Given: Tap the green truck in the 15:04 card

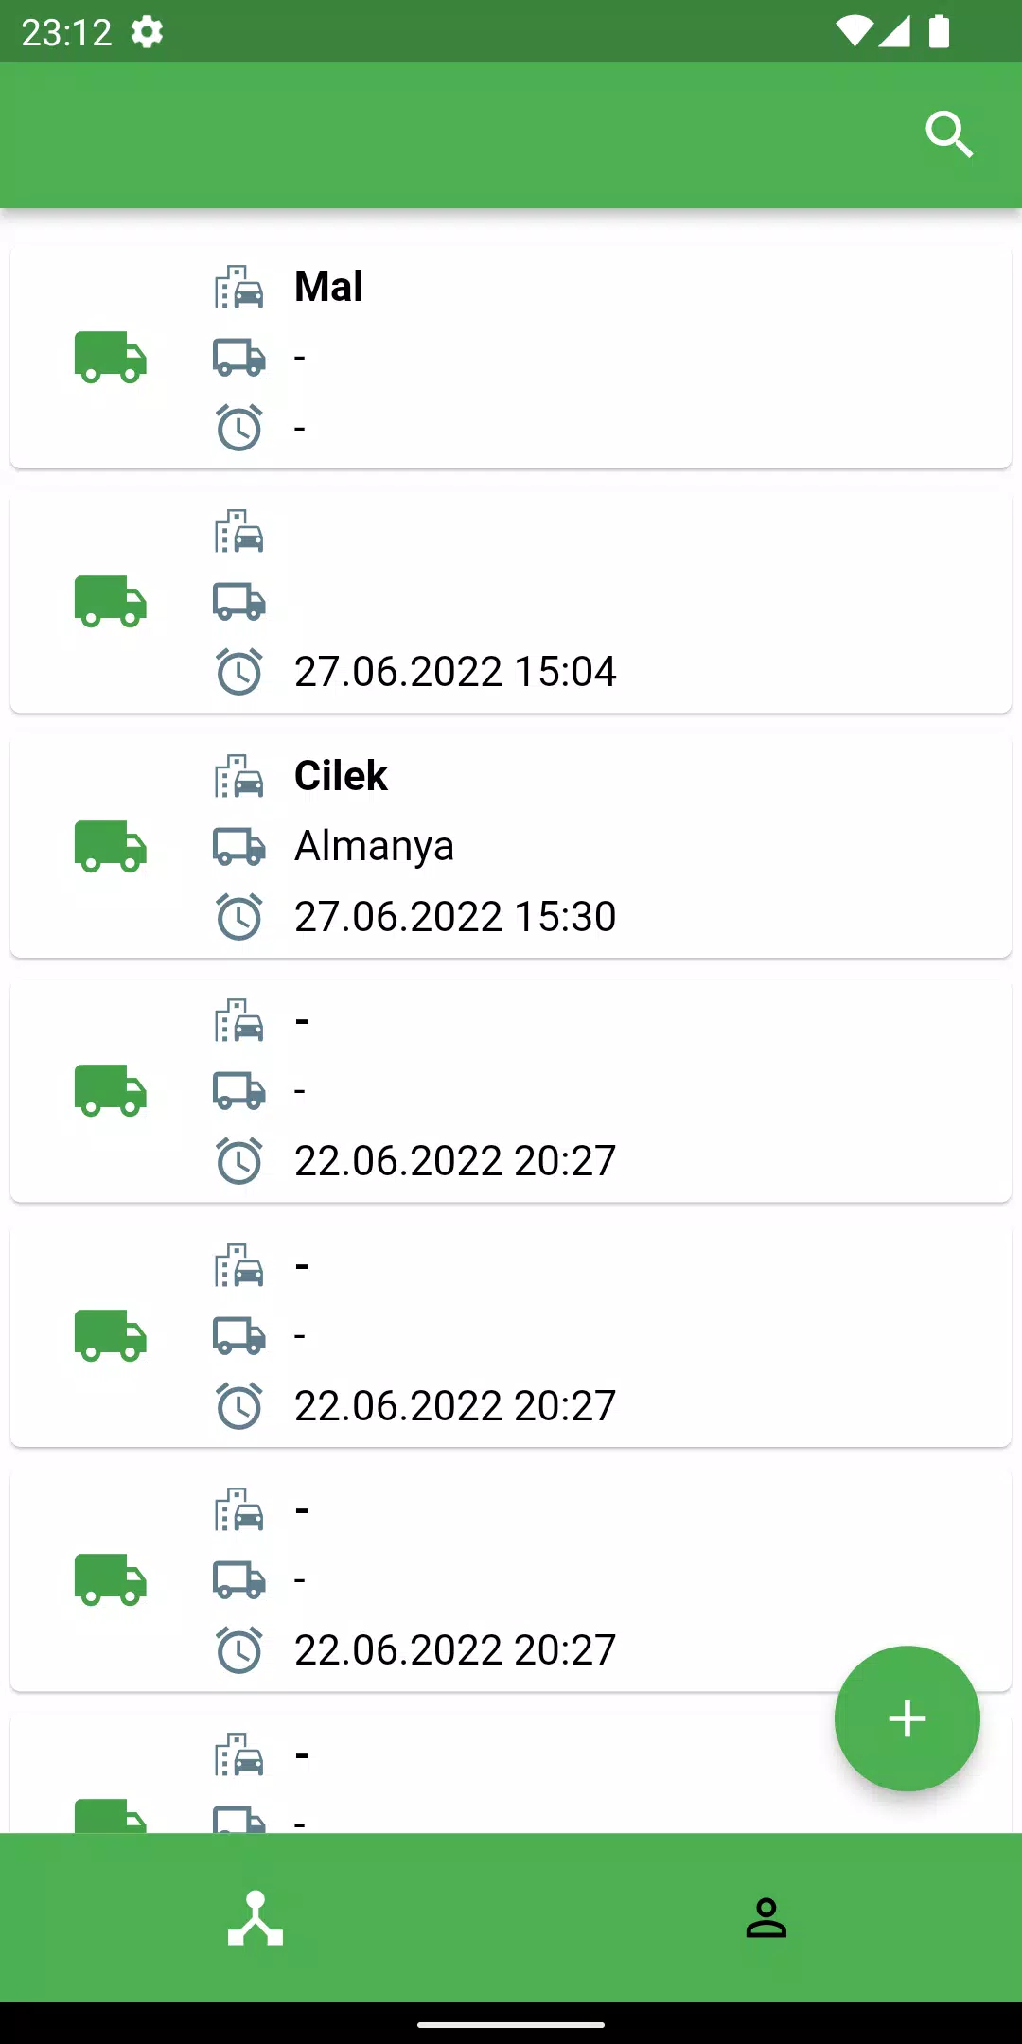Looking at the screenshot, I should 111,602.
